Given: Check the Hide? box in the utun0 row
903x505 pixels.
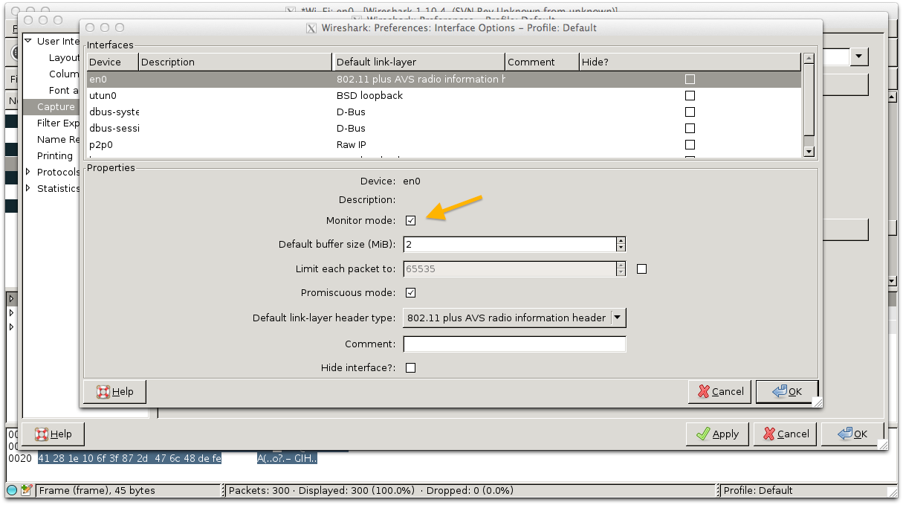Looking at the screenshot, I should pos(690,95).
